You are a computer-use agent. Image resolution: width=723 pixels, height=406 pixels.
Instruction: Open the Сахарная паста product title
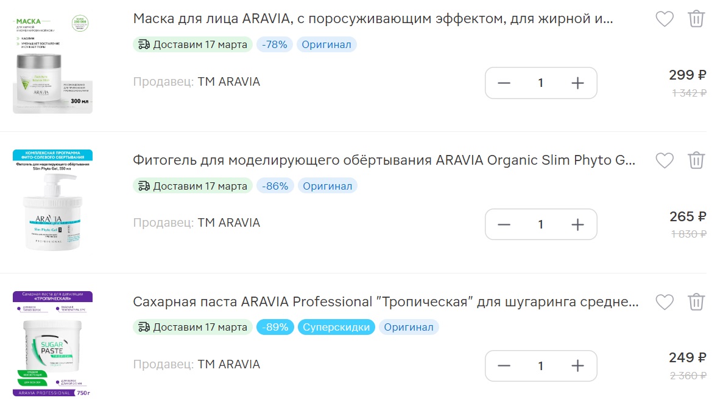click(x=386, y=302)
